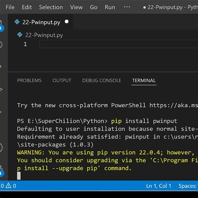Expand the overflow menu with three dots
This screenshot has width=198, height=198.
tap(127, 7)
